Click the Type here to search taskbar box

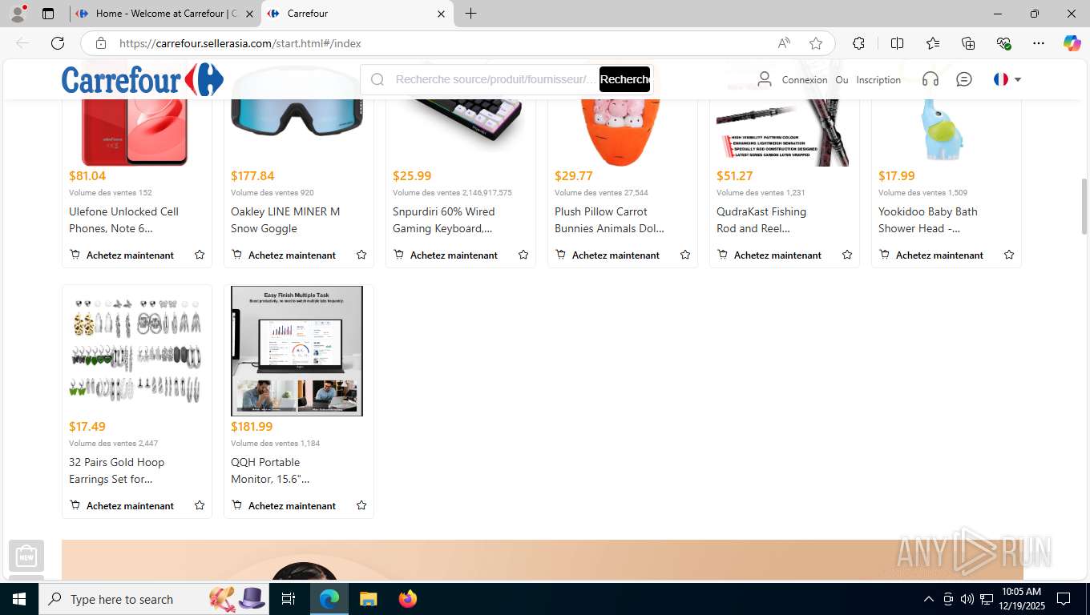pyautogui.click(x=152, y=599)
